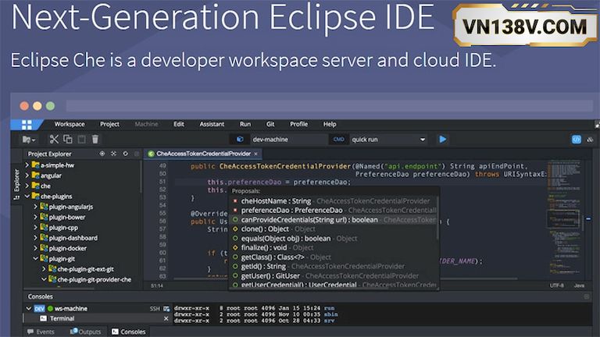
Task: Click the dev-machine cube icon
Action: (240, 140)
